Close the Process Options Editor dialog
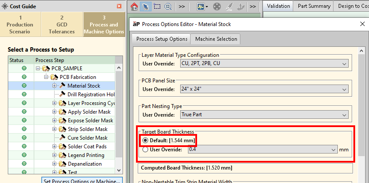369x183 pixels. point(363,24)
